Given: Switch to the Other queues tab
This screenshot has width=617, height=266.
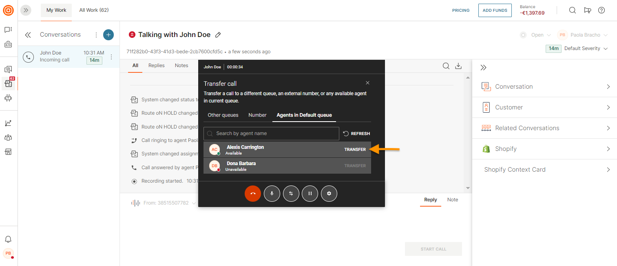Looking at the screenshot, I should (223, 115).
